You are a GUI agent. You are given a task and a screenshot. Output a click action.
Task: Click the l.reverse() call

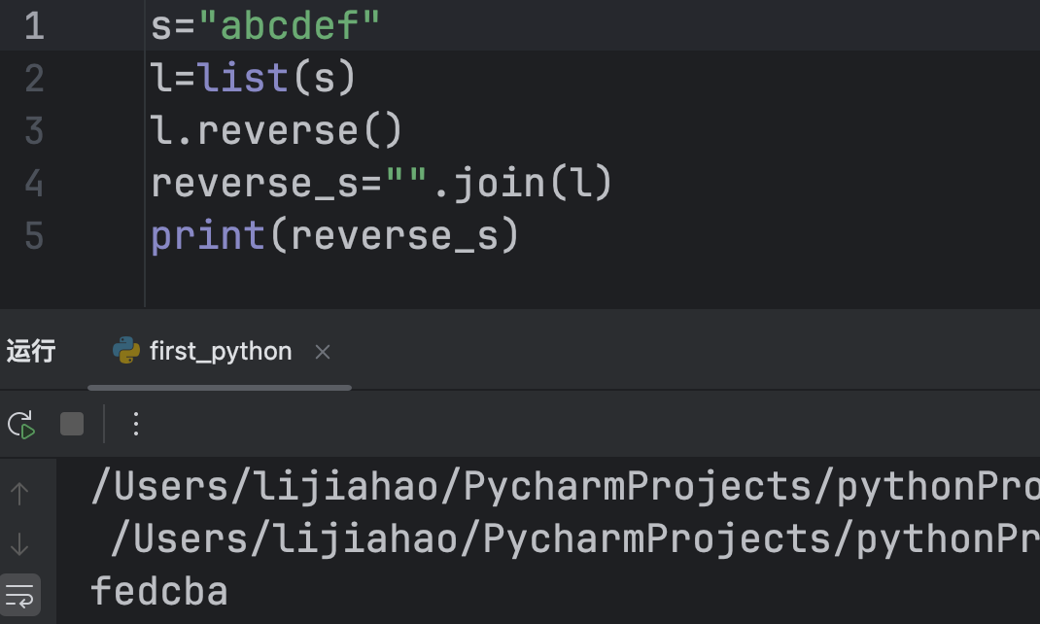click(x=277, y=131)
